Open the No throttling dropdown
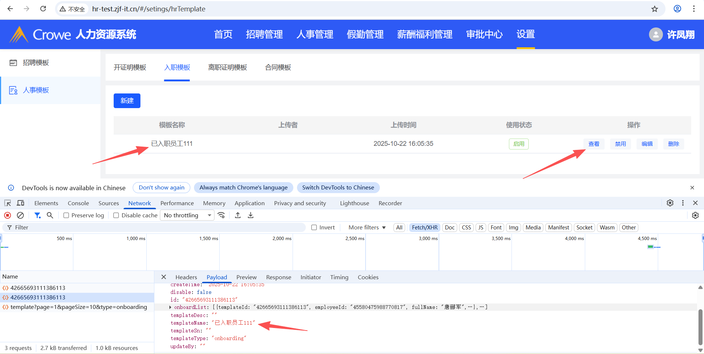 tap(187, 215)
